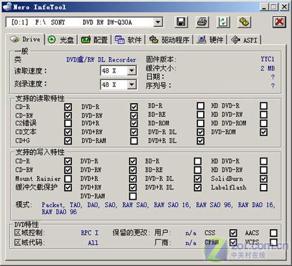Viewport: 292px width, 266px height.
Task: Toggle the VCPS checkbox
Action: (274, 242)
